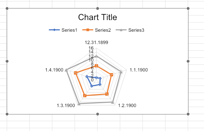Select the Series3 legend entry
Viewport: 204px width, 131px height.
pos(130,30)
